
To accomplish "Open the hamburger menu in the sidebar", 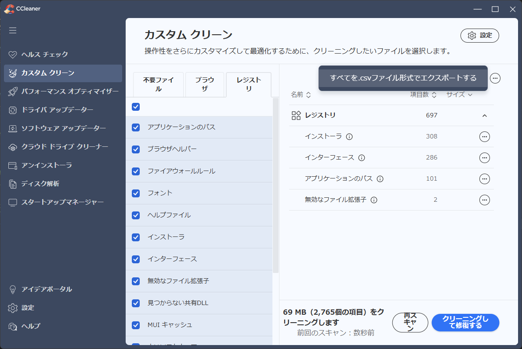I will pos(13,30).
